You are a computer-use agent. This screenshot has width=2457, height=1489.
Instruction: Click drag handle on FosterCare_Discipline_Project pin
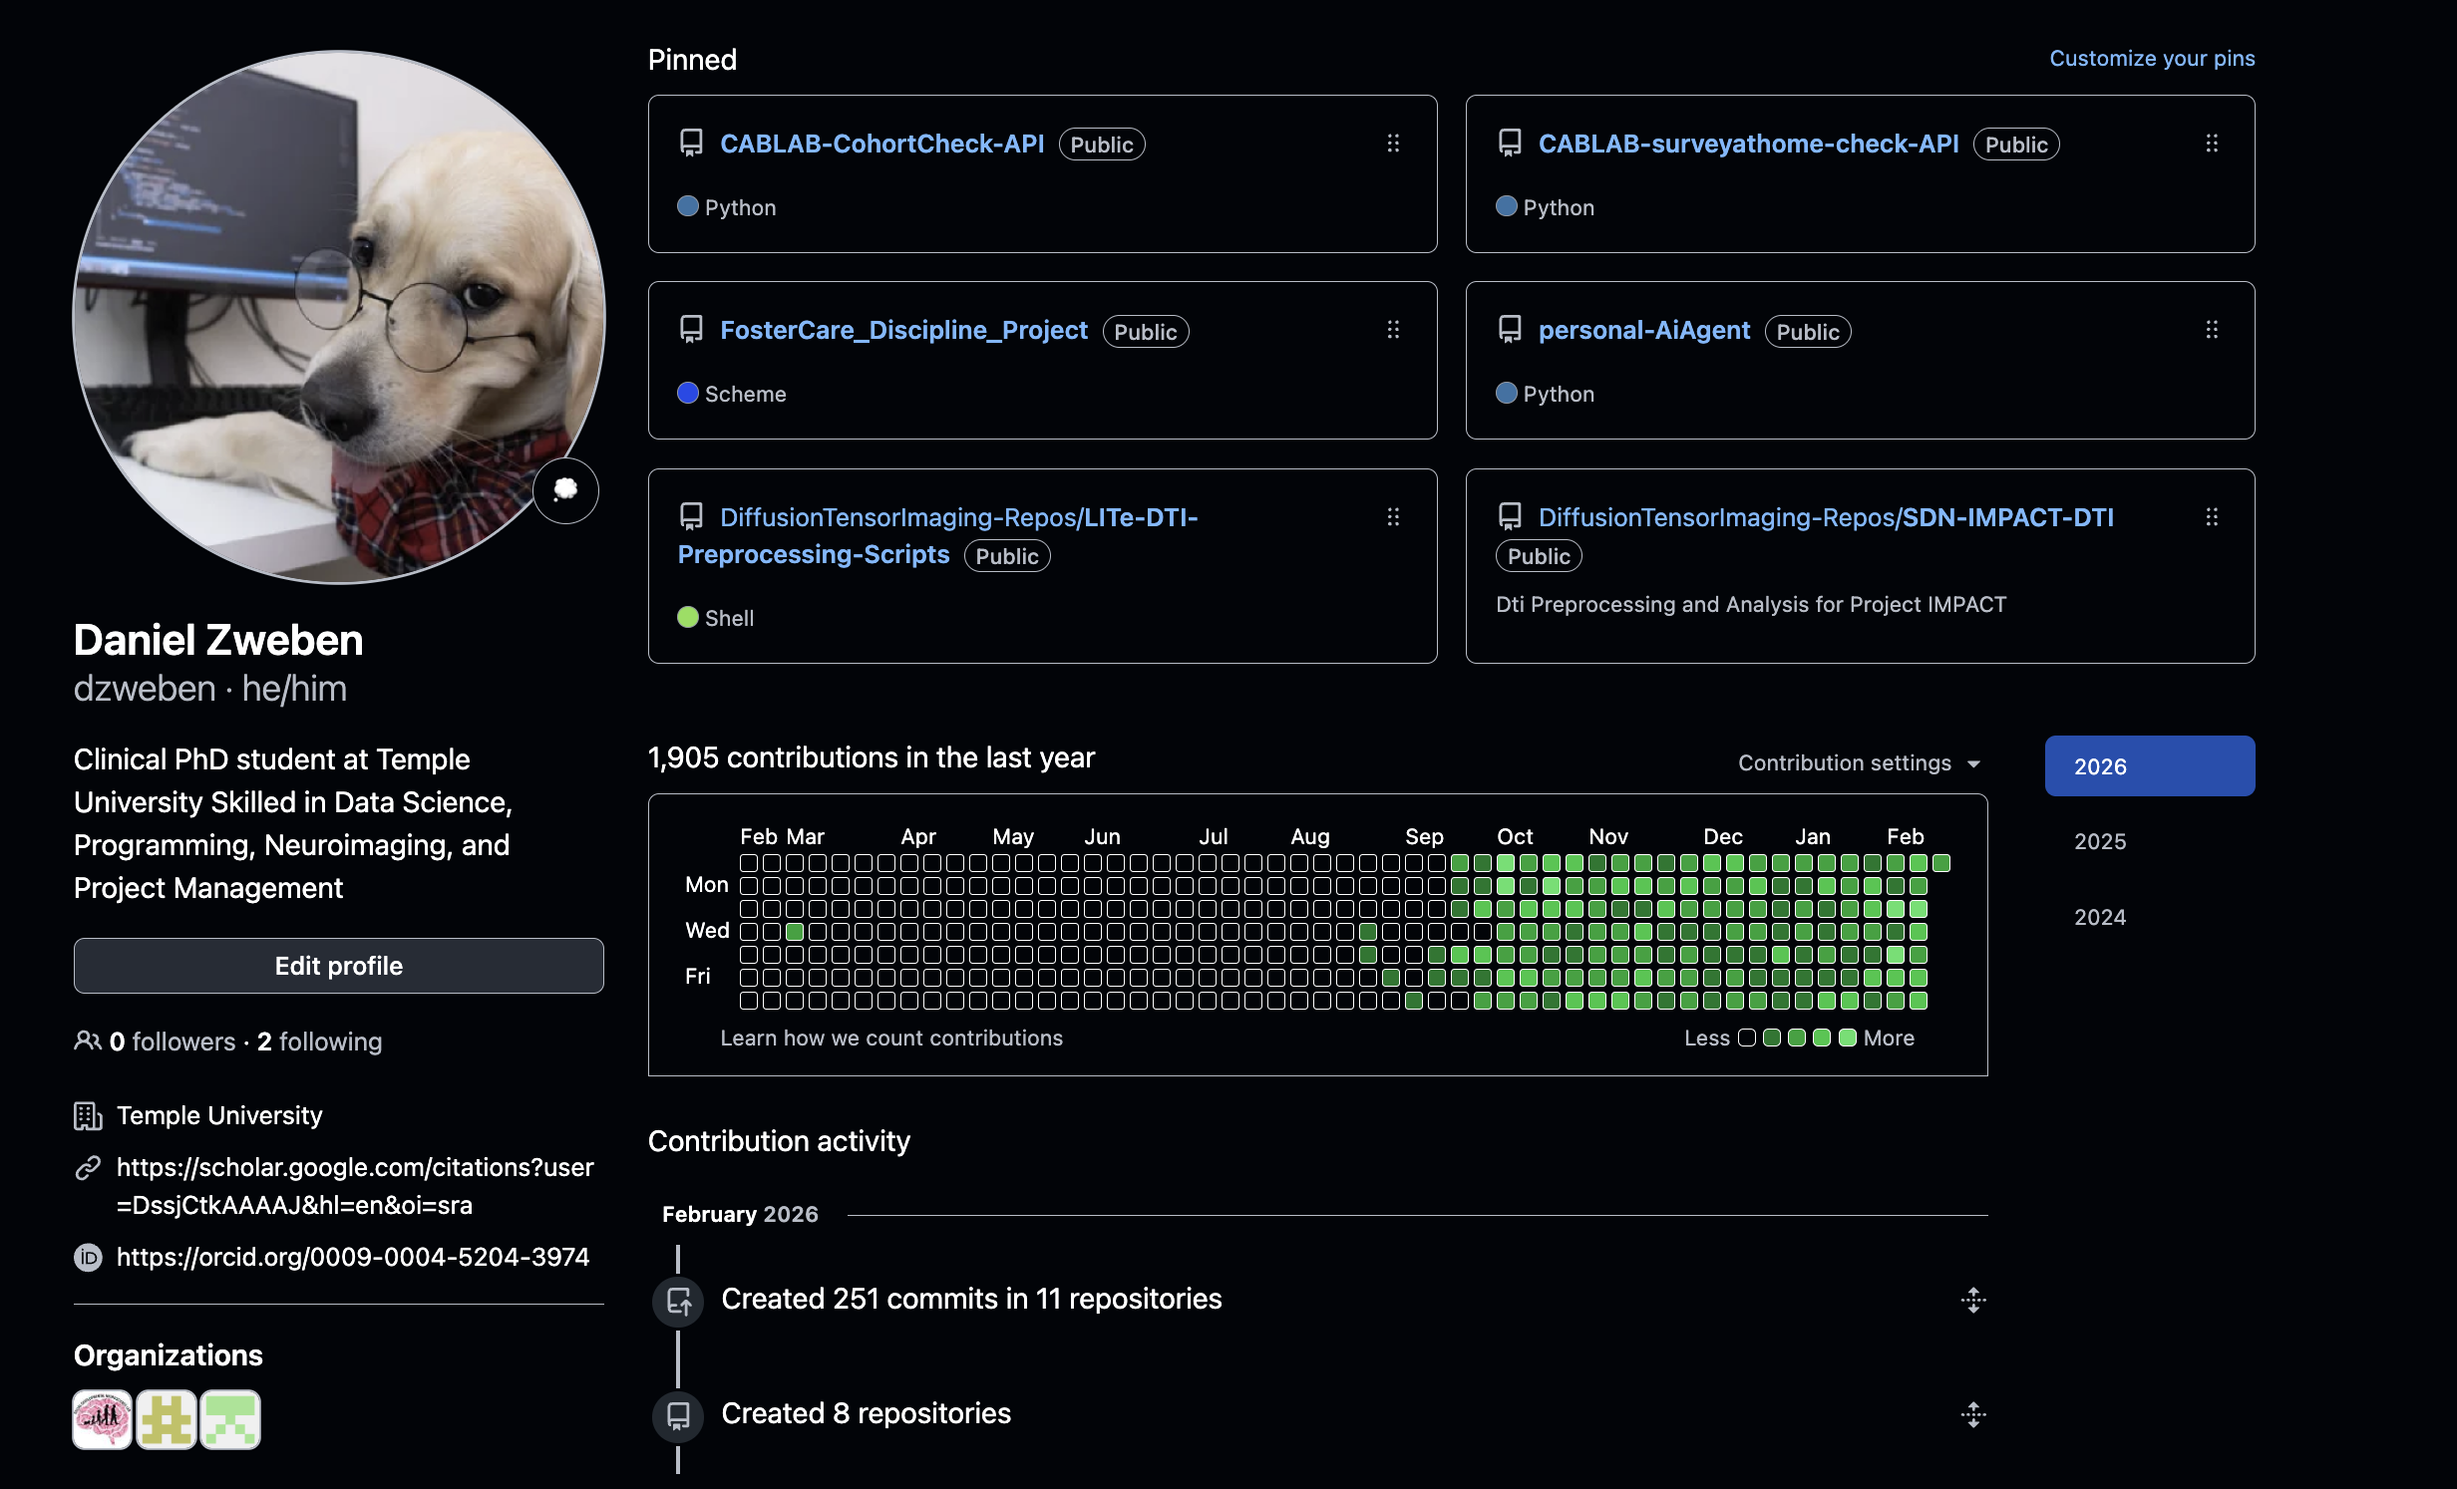point(1393,330)
